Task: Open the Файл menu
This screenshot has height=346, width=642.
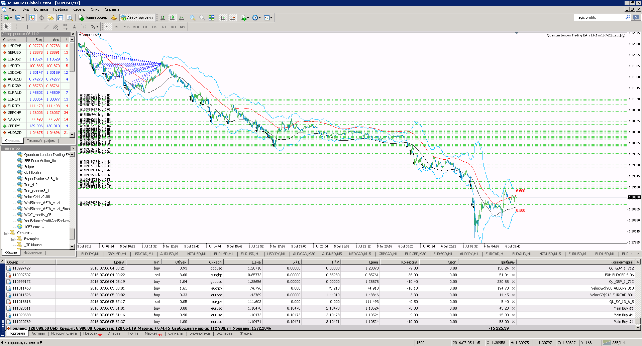Action: click(x=13, y=9)
